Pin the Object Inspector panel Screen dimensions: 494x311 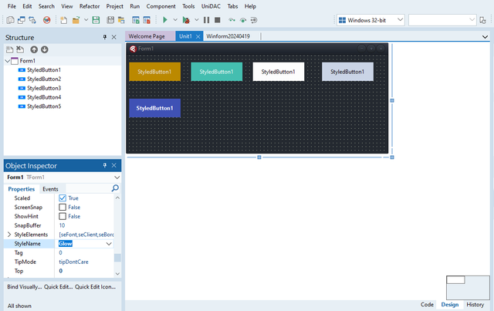105,165
